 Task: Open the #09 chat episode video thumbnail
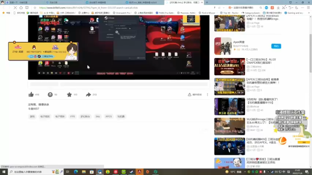[x=229, y=146]
